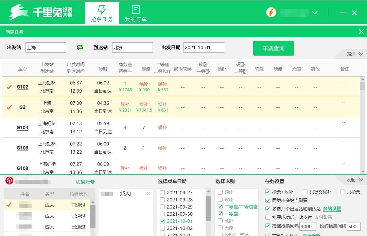Open 多站设置 link

[x=332, y=209]
